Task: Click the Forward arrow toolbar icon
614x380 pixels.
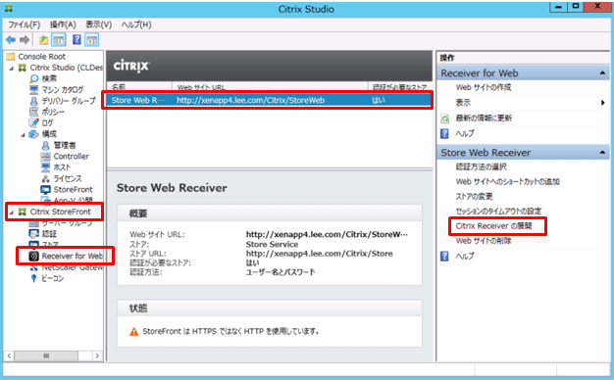Action: [25, 39]
